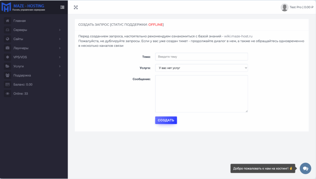Select the VPS/VDS snowflake icon

tap(7, 57)
